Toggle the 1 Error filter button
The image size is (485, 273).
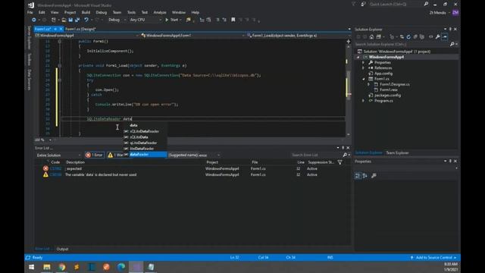pyautogui.click(x=94, y=155)
